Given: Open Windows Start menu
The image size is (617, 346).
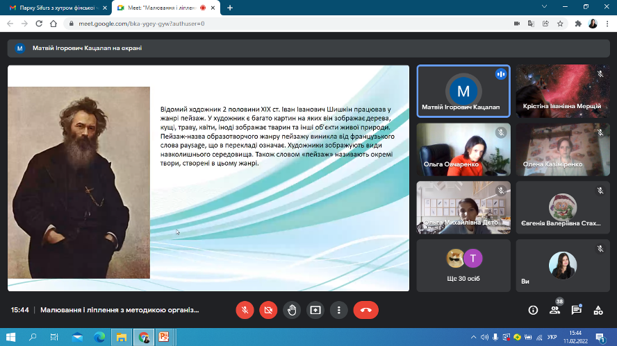Looking at the screenshot, I should (x=10, y=337).
